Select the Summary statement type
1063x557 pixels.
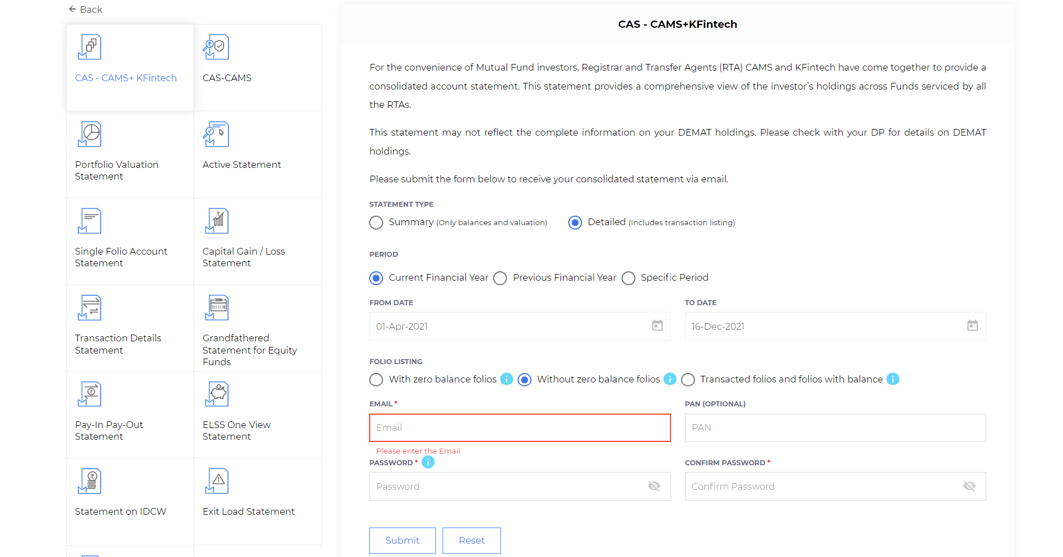click(376, 222)
